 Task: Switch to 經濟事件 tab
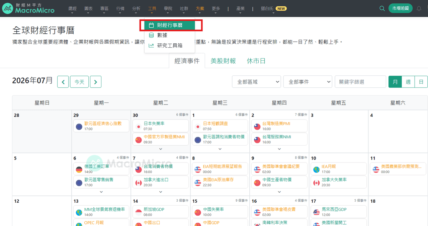(x=187, y=61)
